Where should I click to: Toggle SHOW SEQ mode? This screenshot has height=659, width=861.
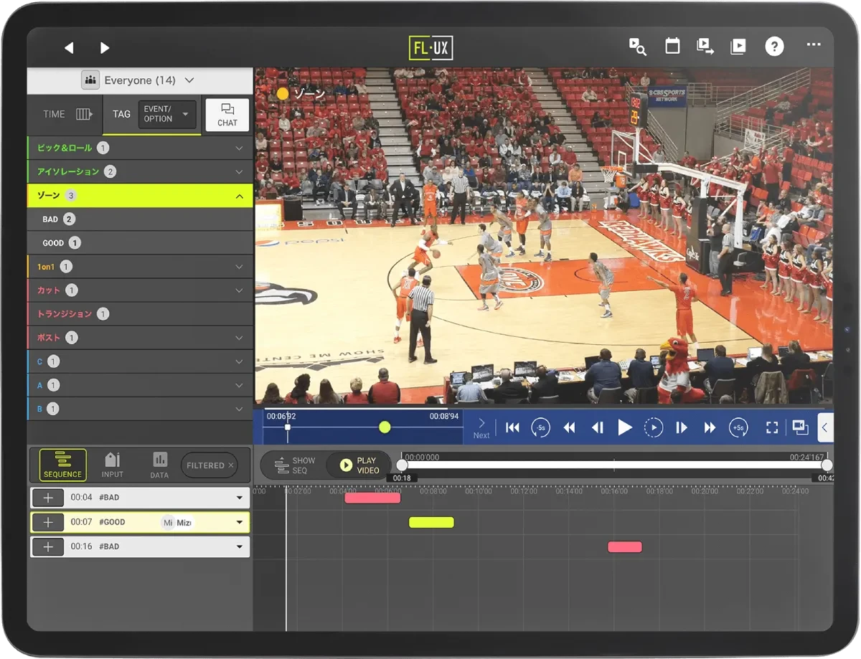coord(295,465)
